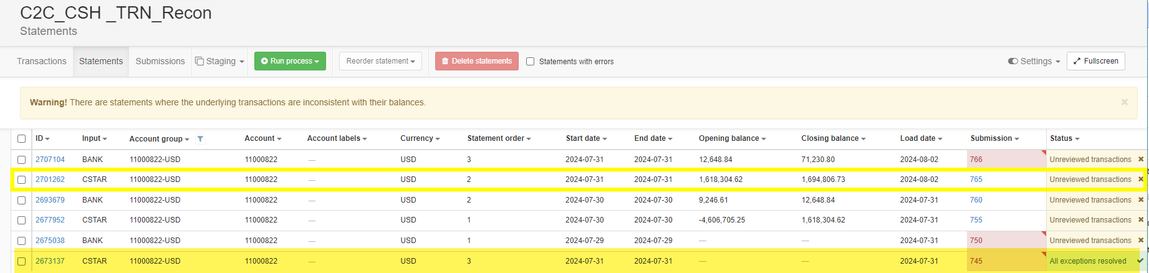
Task: Sort by the Currency column header
Action: point(420,138)
